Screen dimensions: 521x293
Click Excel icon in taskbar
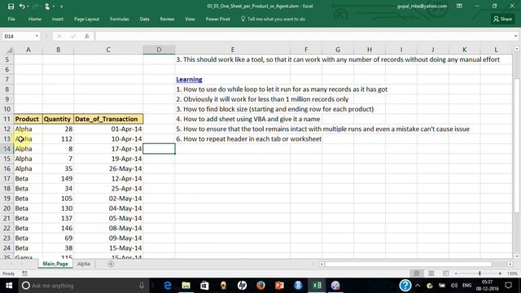317,286
